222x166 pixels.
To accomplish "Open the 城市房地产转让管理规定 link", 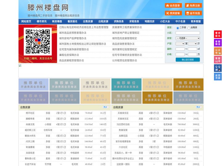I will click(126, 33).
